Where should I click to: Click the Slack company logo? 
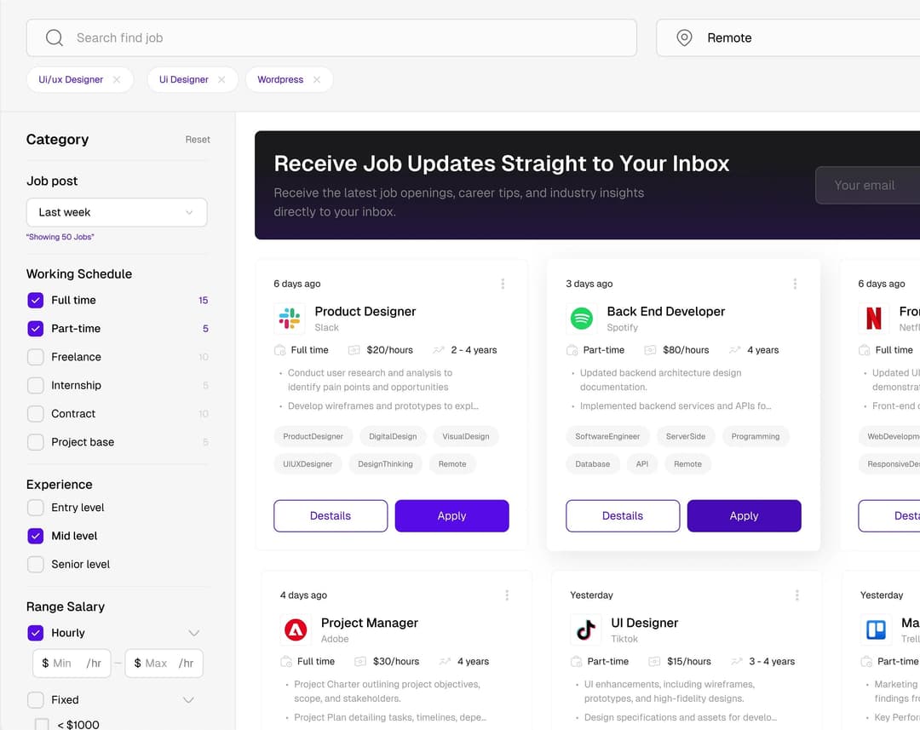pyautogui.click(x=290, y=319)
